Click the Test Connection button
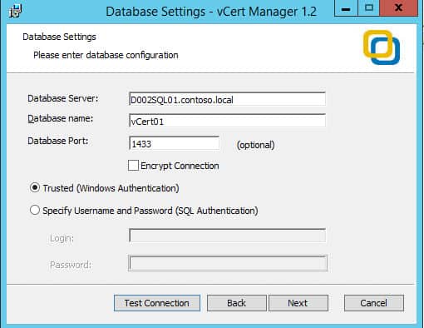The width and height of the screenshot is (424, 328). (157, 303)
